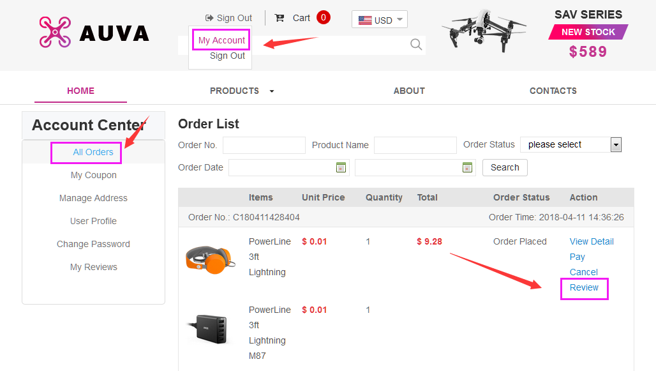
Task: Click the search magnifier icon
Action: (x=416, y=44)
